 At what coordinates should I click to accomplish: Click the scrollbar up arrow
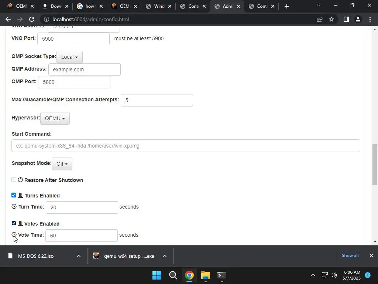[375, 30]
